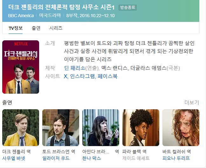Open the X site link
The image size is (206, 168).
pyautogui.click(x=65, y=76)
